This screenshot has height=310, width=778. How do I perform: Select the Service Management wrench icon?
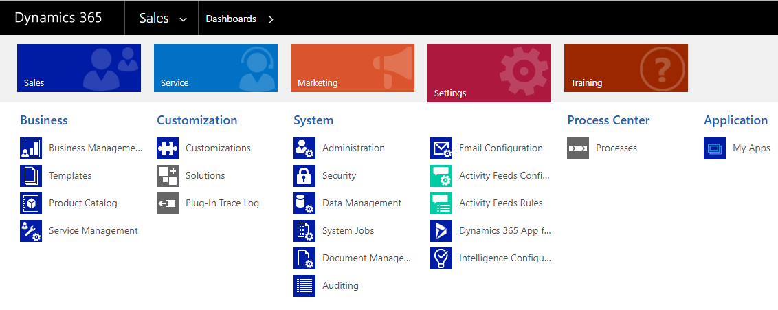[31, 231]
